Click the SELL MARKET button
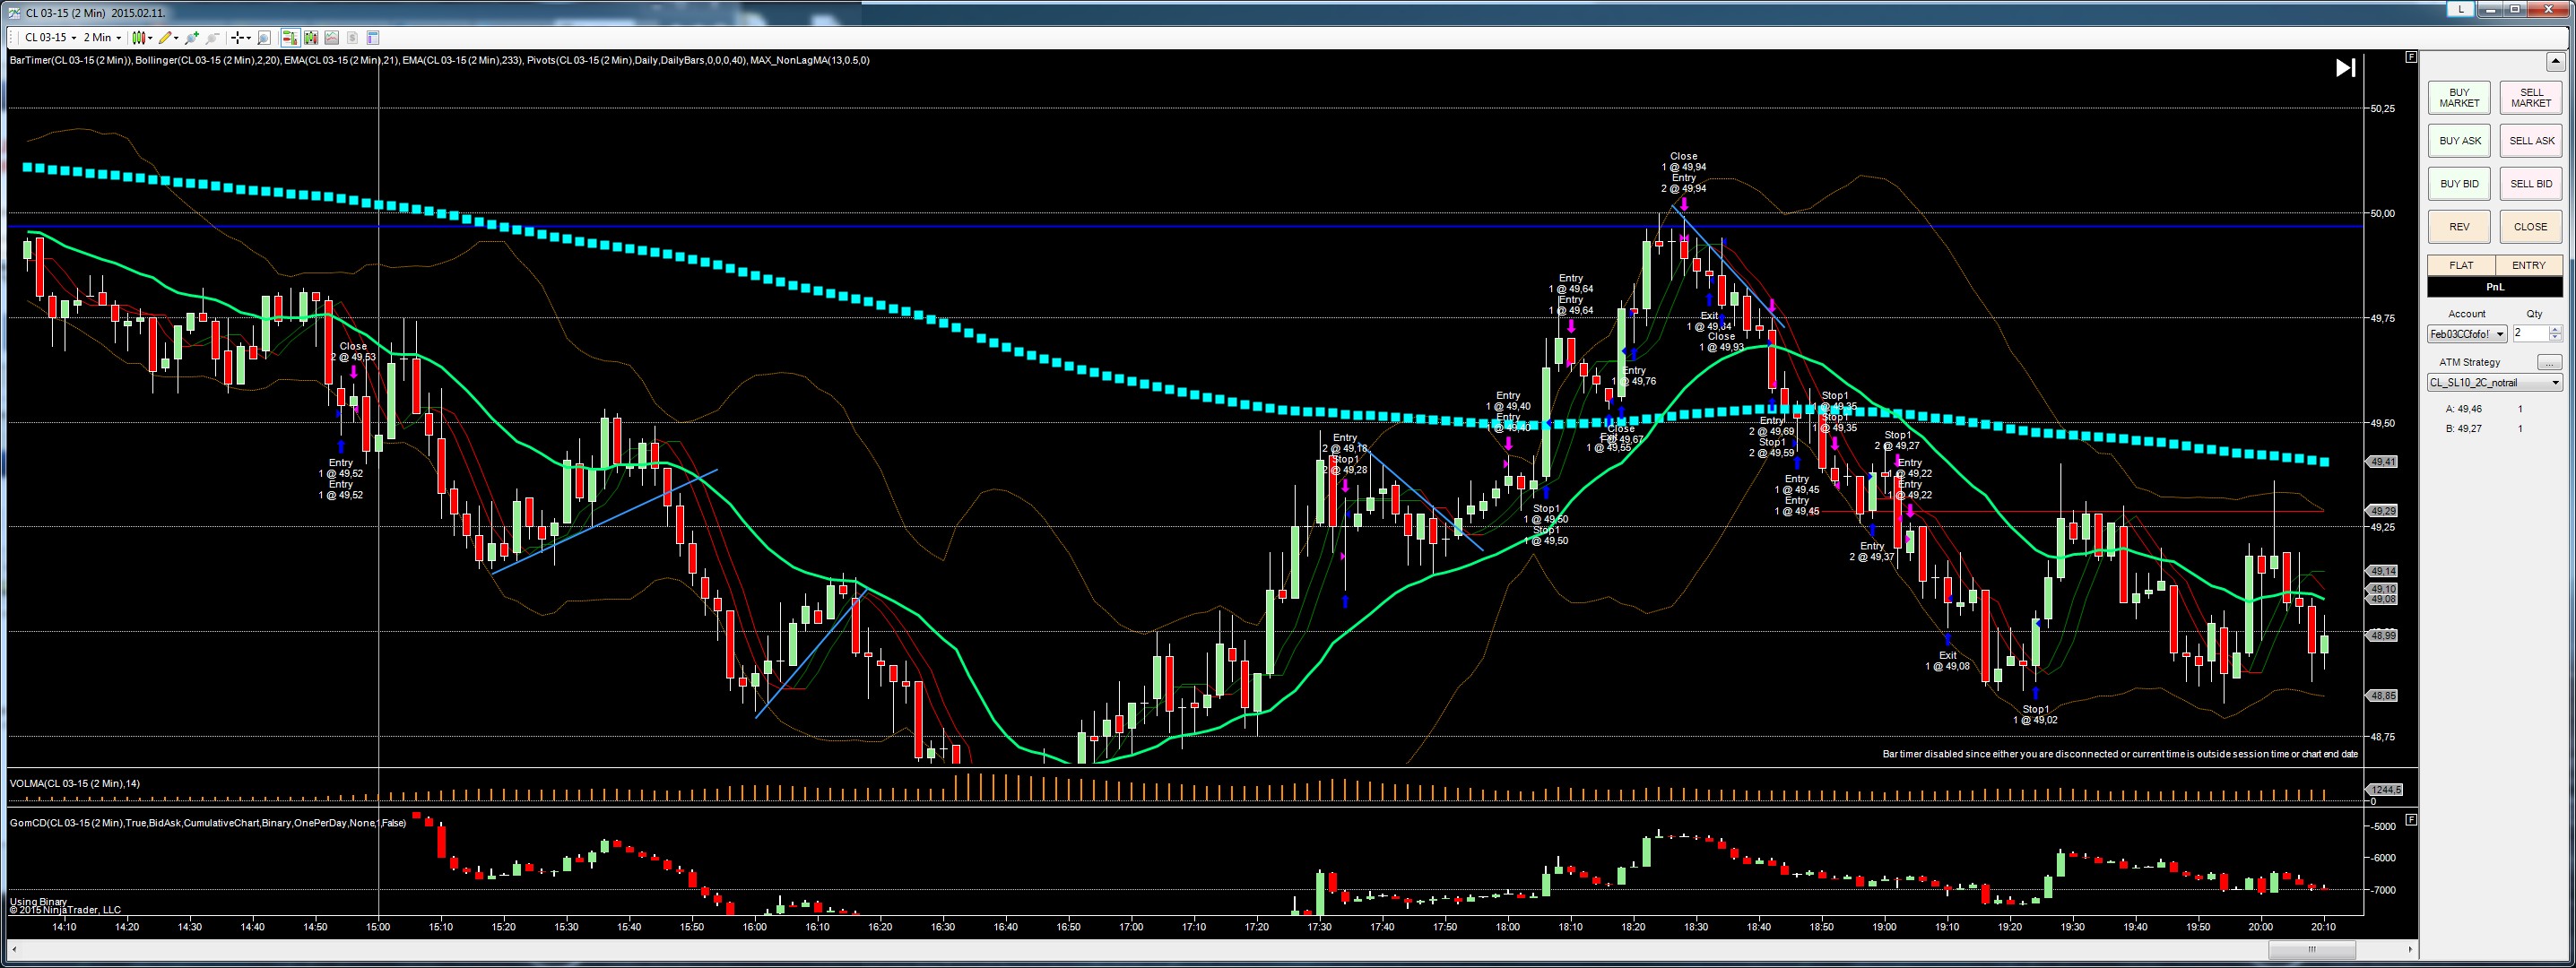The height and width of the screenshot is (968, 2576). (x=2531, y=98)
